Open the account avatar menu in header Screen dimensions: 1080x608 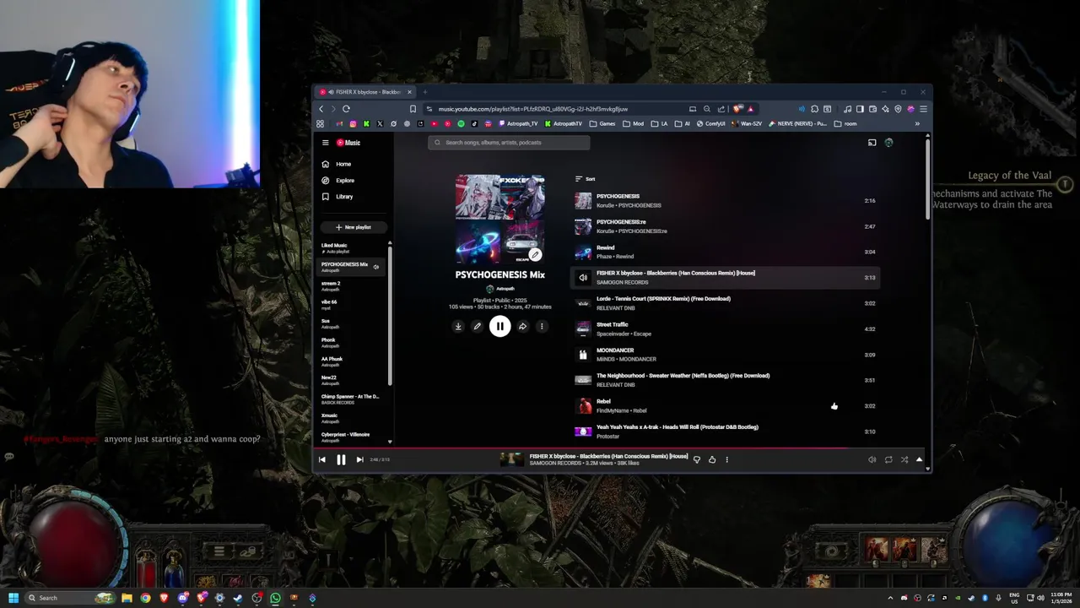point(888,143)
